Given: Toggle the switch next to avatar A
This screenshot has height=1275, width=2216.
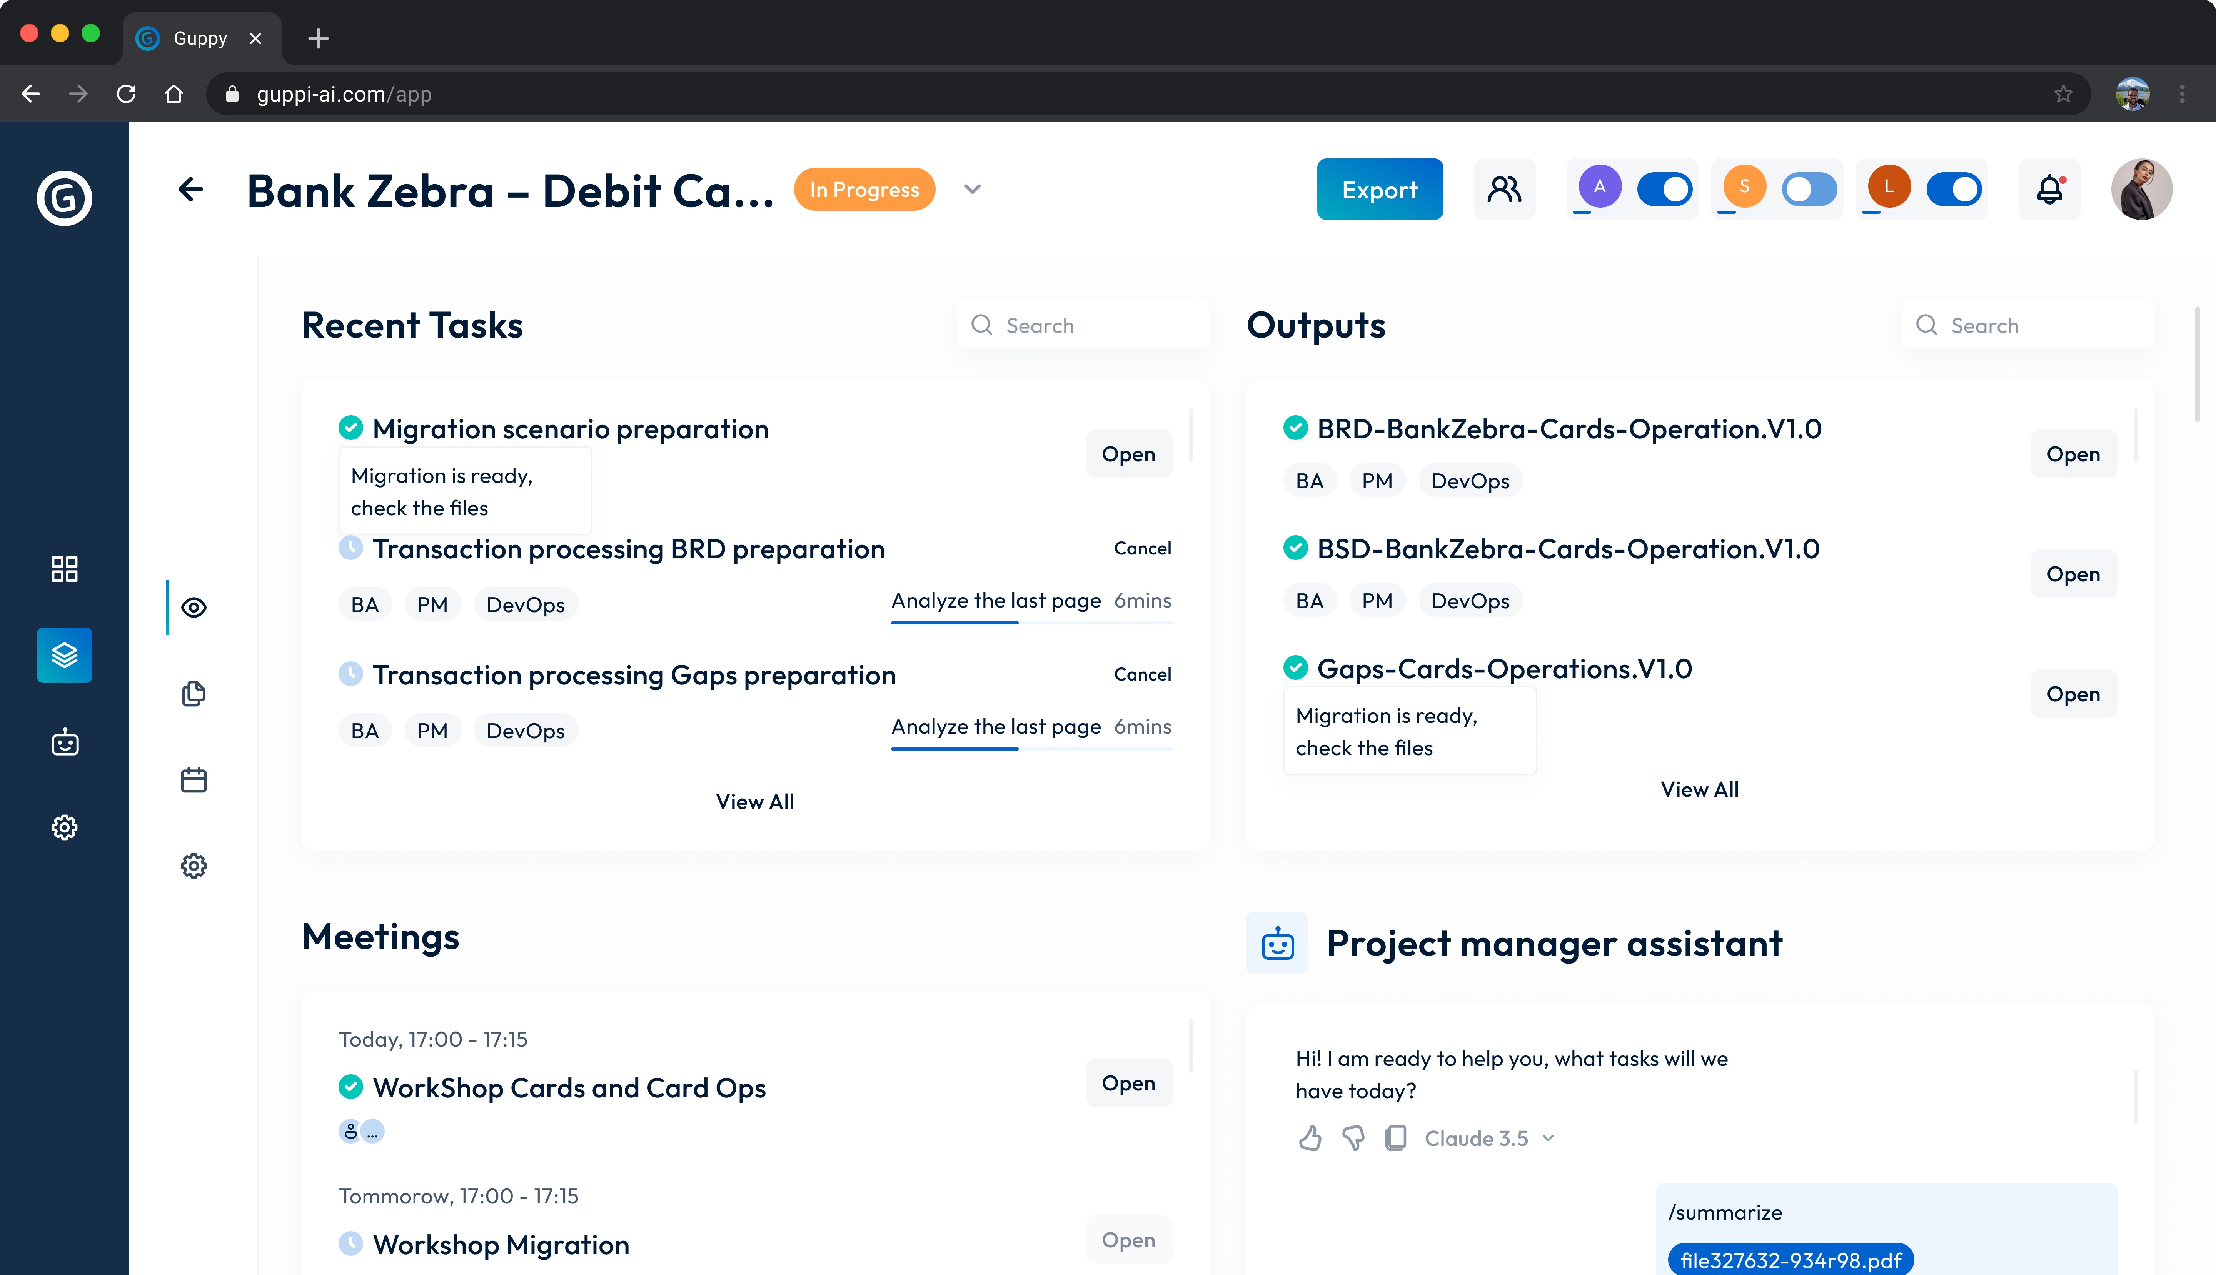Looking at the screenshot, I should [1664, 189].
